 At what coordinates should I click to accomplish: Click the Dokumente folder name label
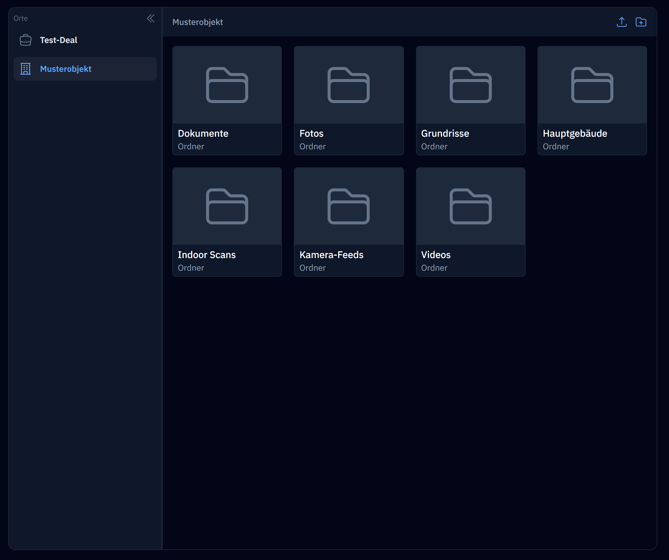coord(203,133)
